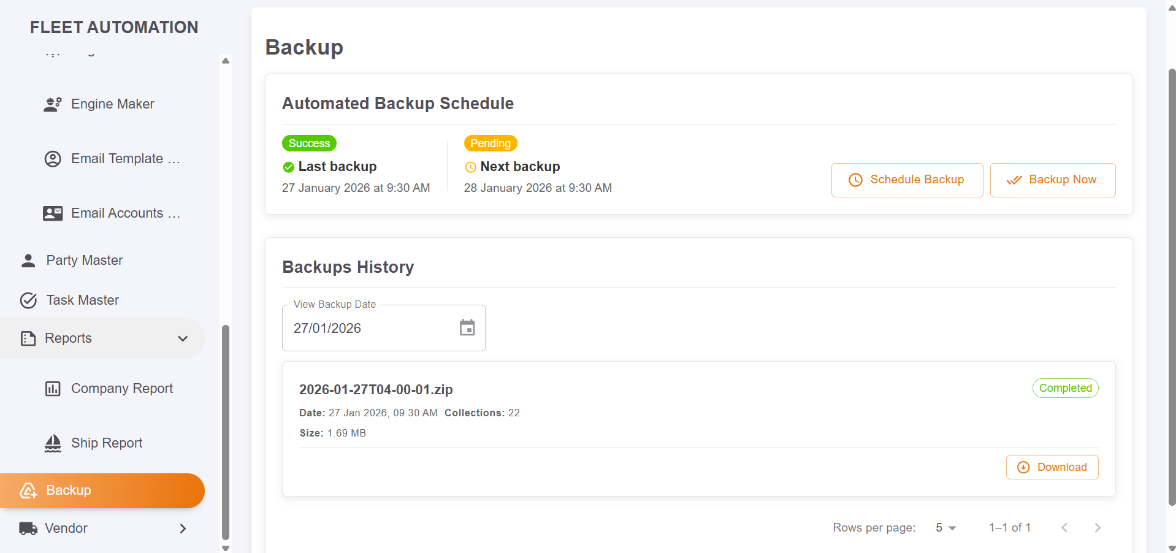Click the Company Report bar chart icon

(x=53, y=388)
